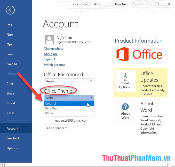Click the Product Information heading
The image size is (175, 167).
(x=139, y=41)
